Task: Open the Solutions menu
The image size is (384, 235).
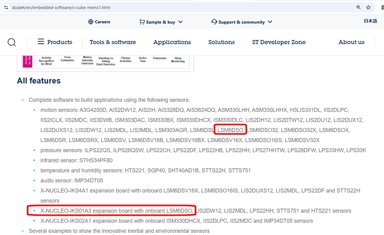Action: click(222, 42)
